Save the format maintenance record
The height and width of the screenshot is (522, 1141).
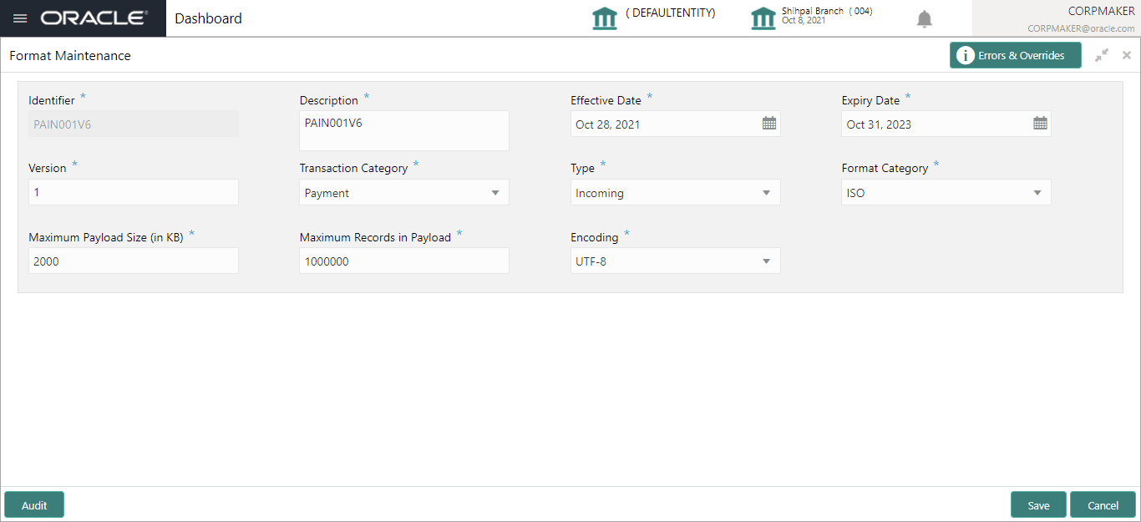tap(1038, 505)
